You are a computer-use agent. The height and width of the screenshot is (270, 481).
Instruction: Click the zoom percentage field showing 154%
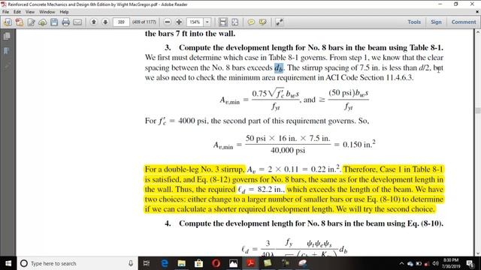(x=195, y=22)
